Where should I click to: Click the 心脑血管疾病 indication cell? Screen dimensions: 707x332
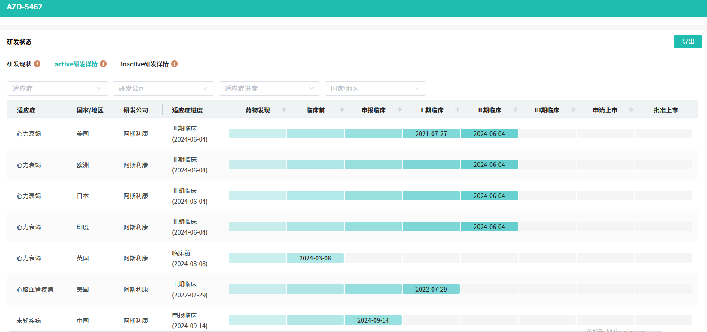pos(35,290)
